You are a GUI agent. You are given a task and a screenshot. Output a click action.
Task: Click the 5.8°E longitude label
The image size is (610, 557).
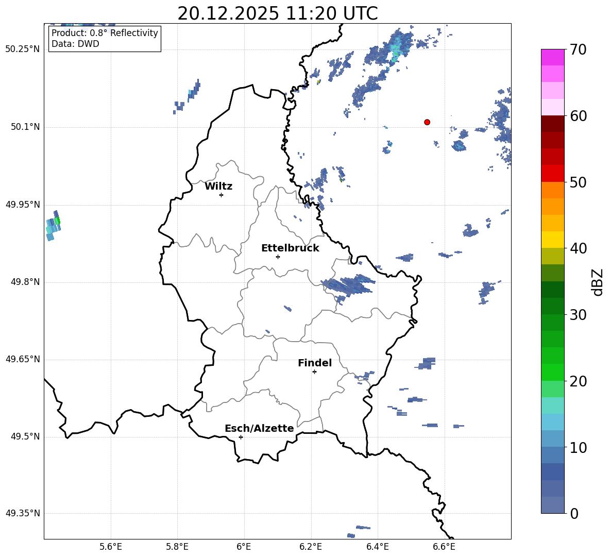[177, 547]
